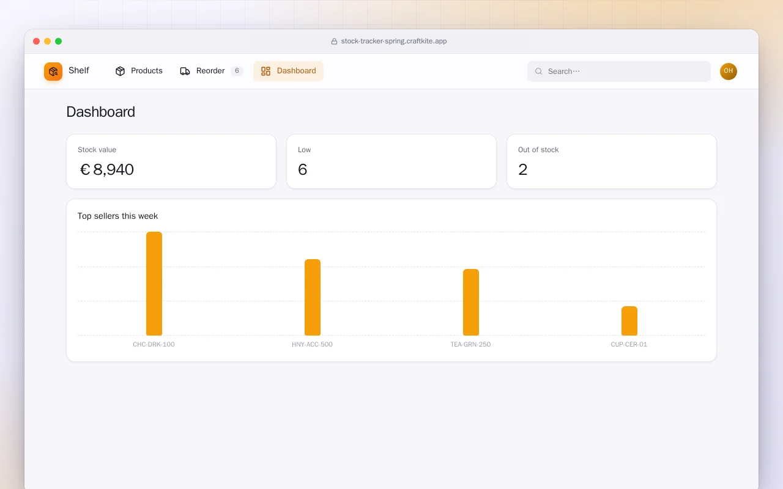The width and height of the screenshot is (783, 489).
Task: Click the TEA-GRN-250 bar
Action: click(x=471, y=302)
